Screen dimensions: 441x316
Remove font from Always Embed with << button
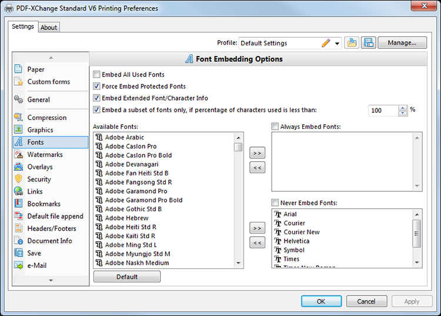point(258,168)
